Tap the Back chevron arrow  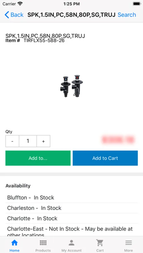7,15
